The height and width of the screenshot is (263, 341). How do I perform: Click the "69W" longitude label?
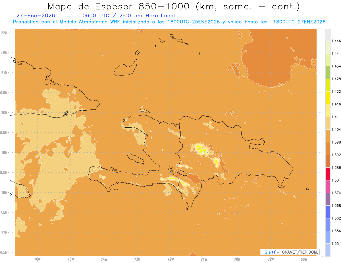click(271, 259)
